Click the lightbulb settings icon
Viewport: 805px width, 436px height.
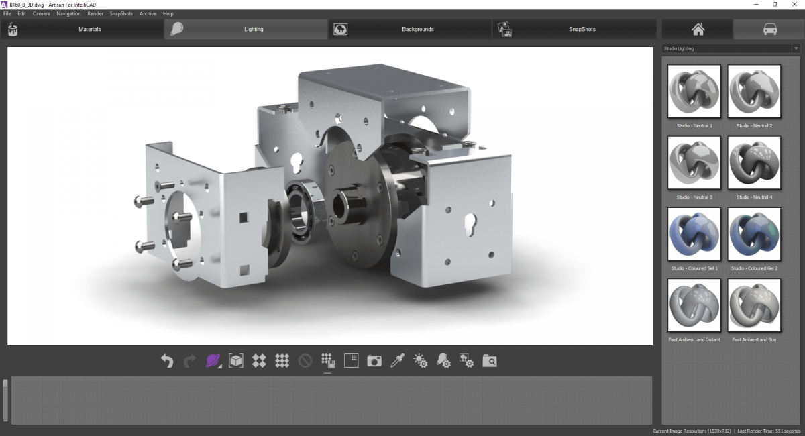[x=443, y=360]
